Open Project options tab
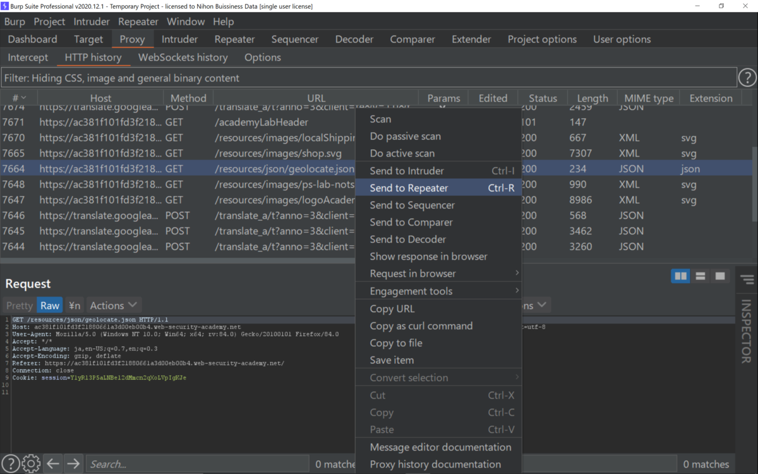Image resolution: width=758 pixels, height=474 pixels. click(542, 39)
